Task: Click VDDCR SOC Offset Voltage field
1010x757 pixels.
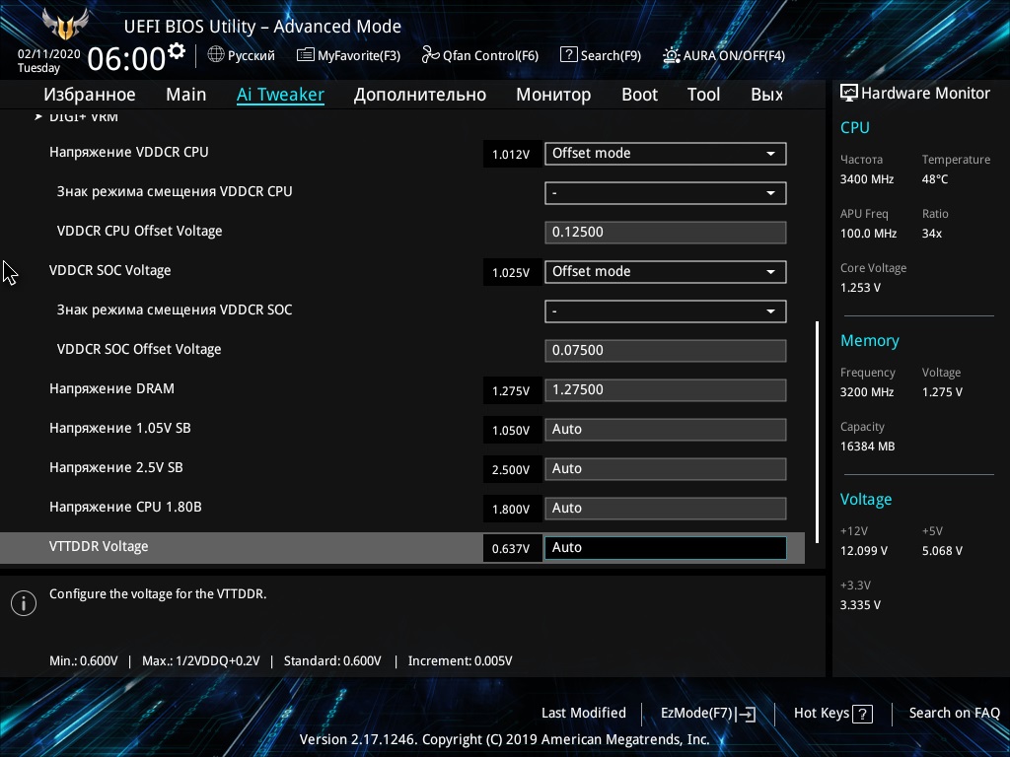Action: tap(666, 351)
